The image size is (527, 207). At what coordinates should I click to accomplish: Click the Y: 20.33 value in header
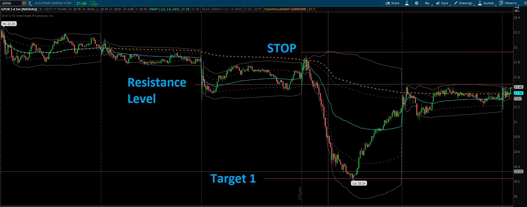click(141, 9)
